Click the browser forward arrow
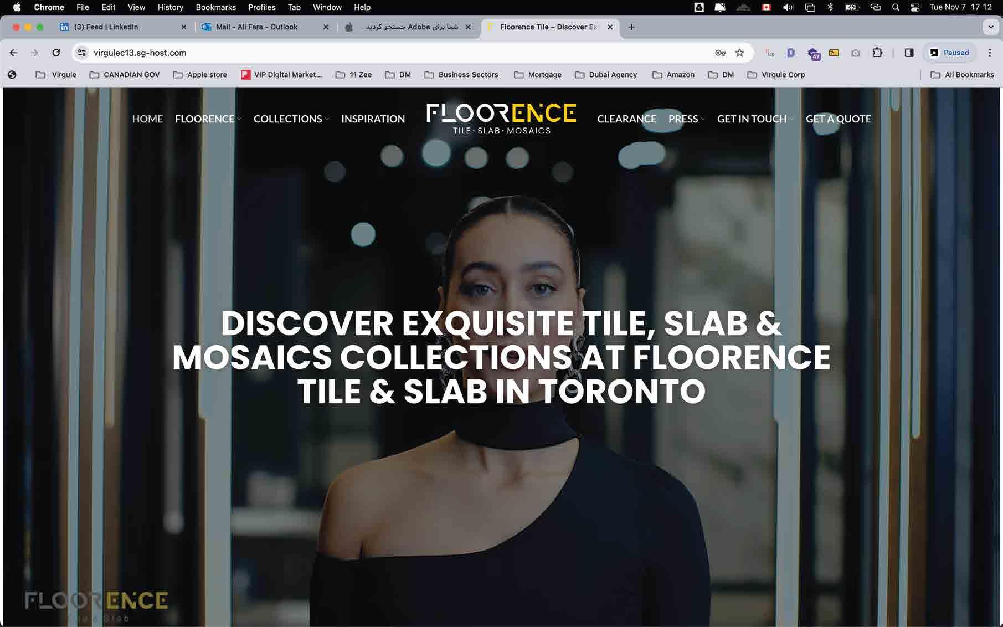The height and width of the screenshot is (627, 1003). point(34,53)
